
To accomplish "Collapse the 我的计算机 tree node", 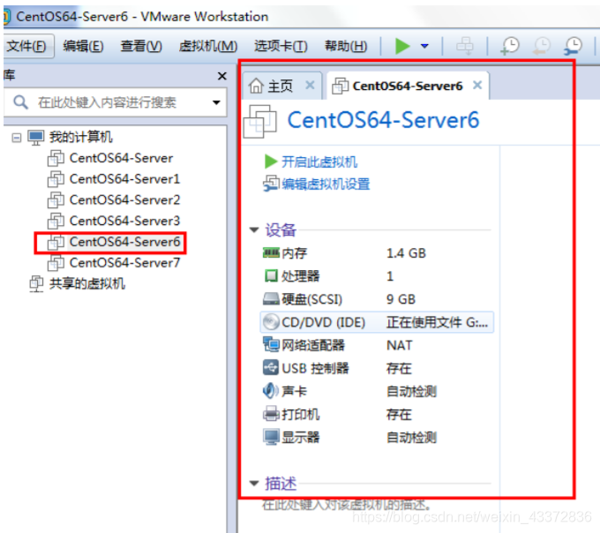I will point(17,138).
